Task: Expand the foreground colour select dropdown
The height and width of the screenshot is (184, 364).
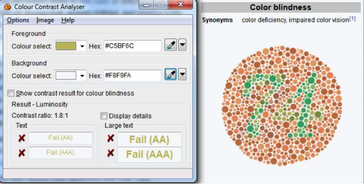Action: coord(82,46)
